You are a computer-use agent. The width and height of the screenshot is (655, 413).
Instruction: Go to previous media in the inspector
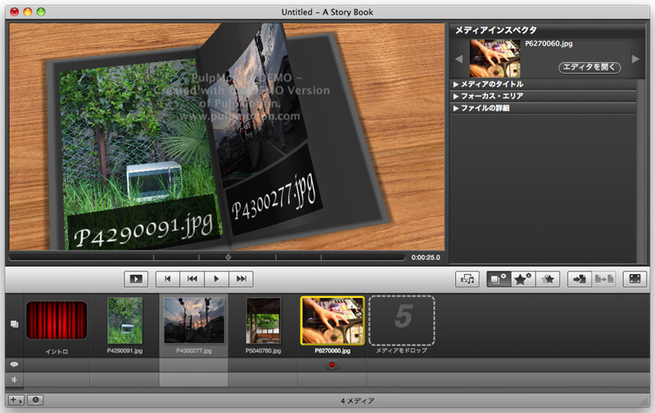pos(458,59)
